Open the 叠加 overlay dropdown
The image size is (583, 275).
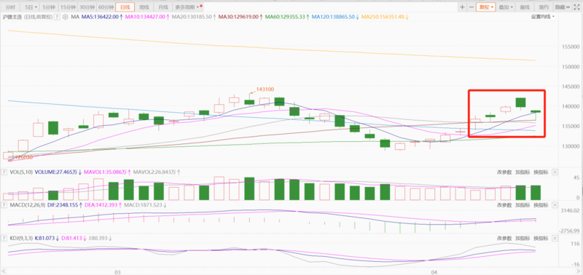pos(506,7)
